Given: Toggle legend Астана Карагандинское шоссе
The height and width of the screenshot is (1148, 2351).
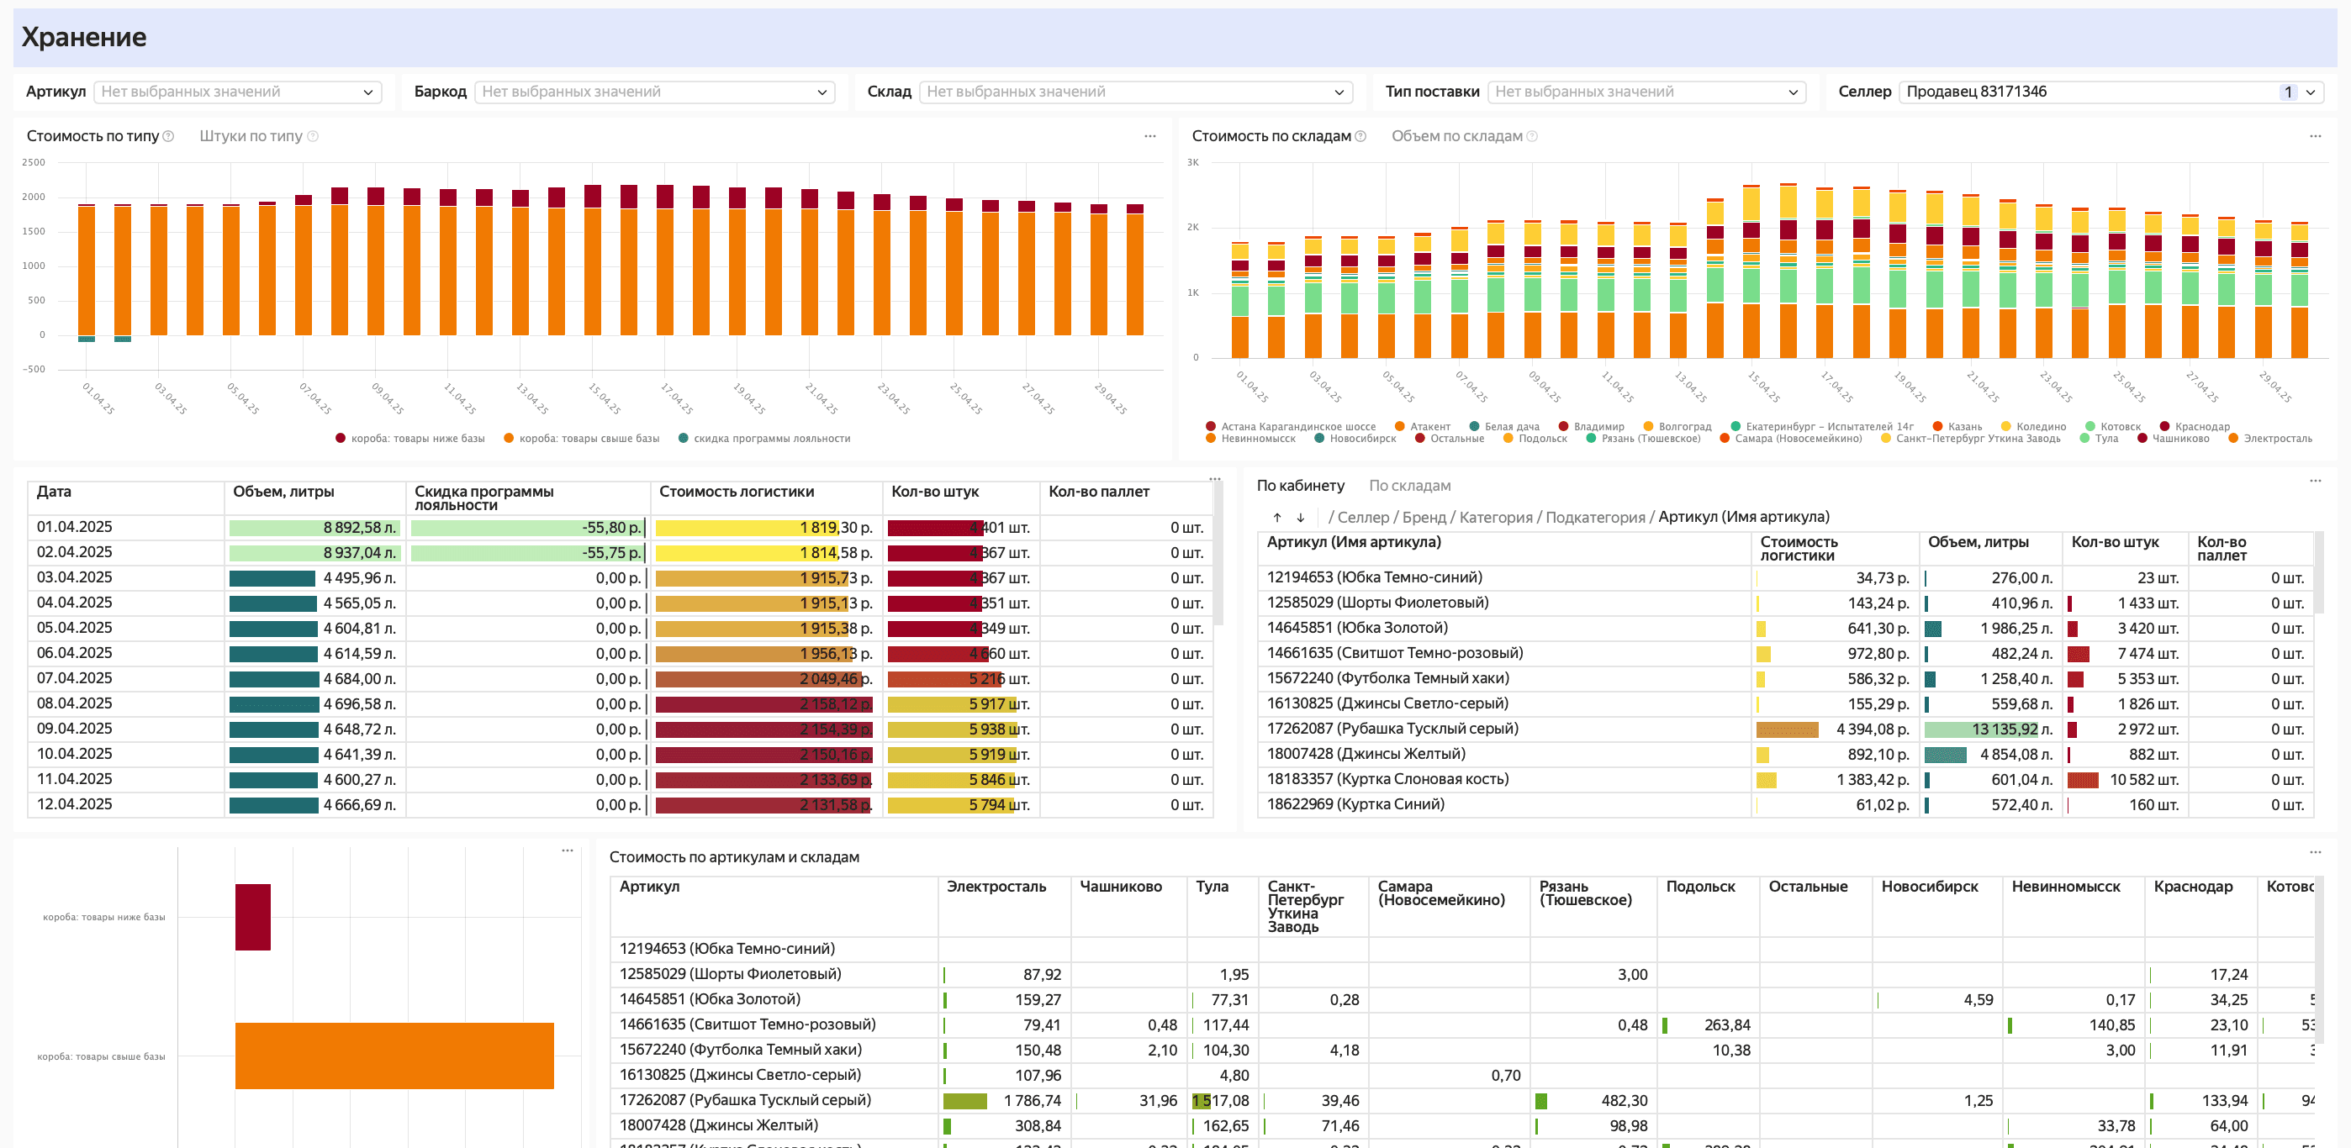Looking at the screenshot, I should [x=1291, y=426].
